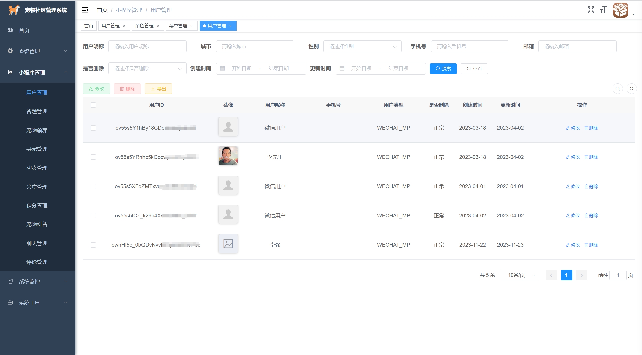This screenshot has width=642, height=355.
Task: Open font size setting icon
Action: 603,10
